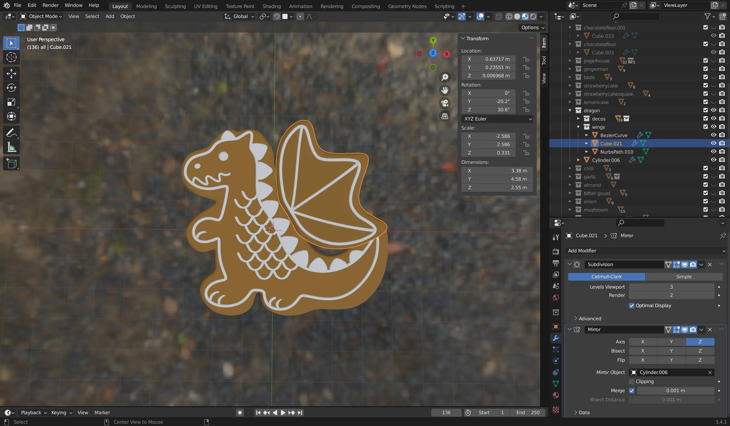Activate the Annotate pencil tool

click(11, 133)
